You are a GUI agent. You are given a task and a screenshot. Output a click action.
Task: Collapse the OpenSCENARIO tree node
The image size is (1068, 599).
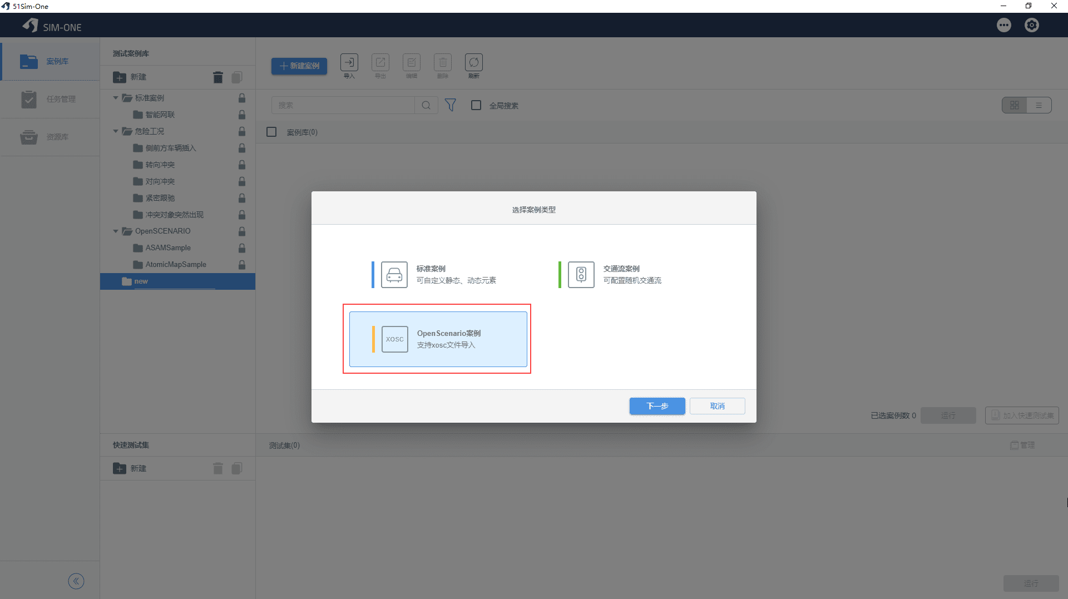116,231
